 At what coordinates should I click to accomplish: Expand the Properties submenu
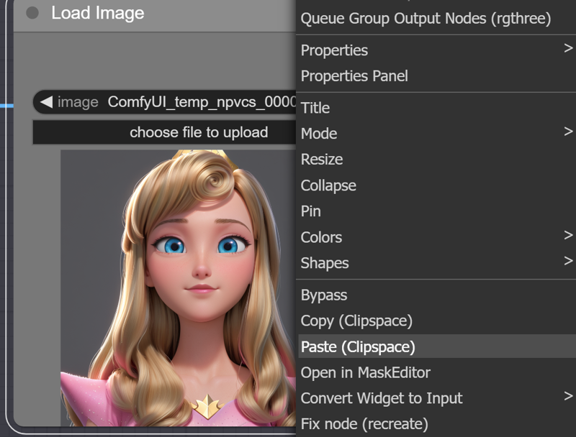click(x=334, y=50)
